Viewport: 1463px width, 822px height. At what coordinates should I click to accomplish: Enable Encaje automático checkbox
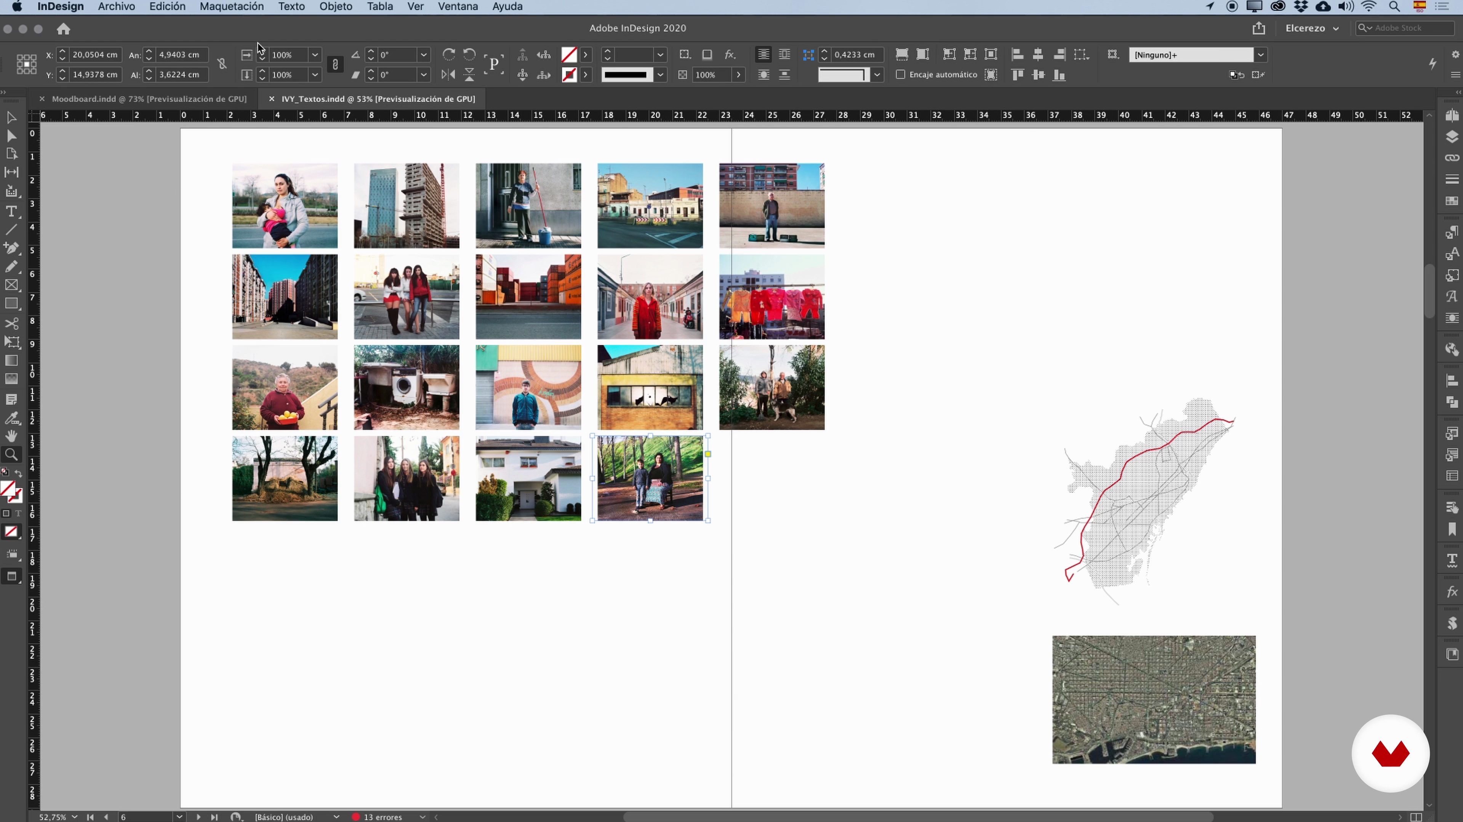click(x=900, y=74)
